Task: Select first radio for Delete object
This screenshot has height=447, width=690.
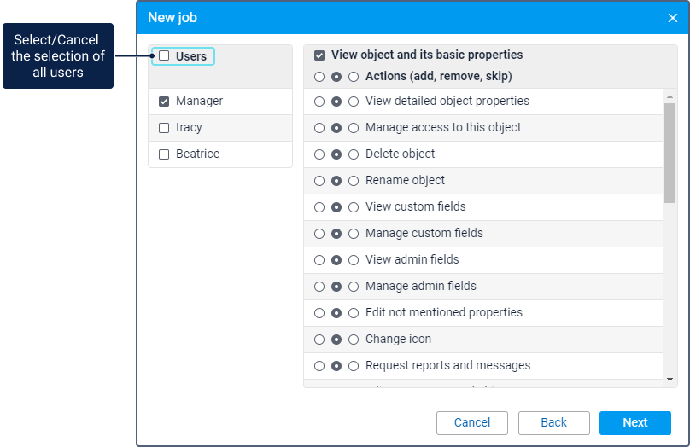Action: [x=319, y=154]
